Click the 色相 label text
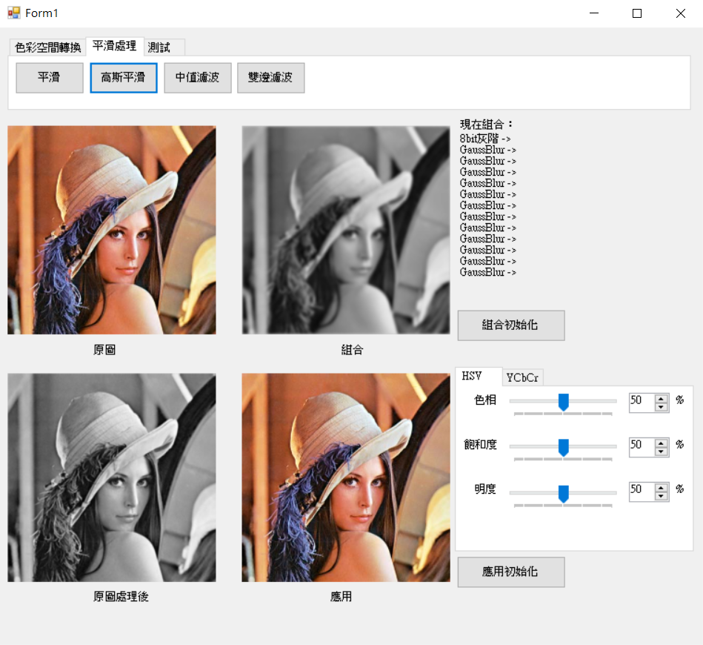This screenshot has height=645, width=703. [x=485, y=400]
